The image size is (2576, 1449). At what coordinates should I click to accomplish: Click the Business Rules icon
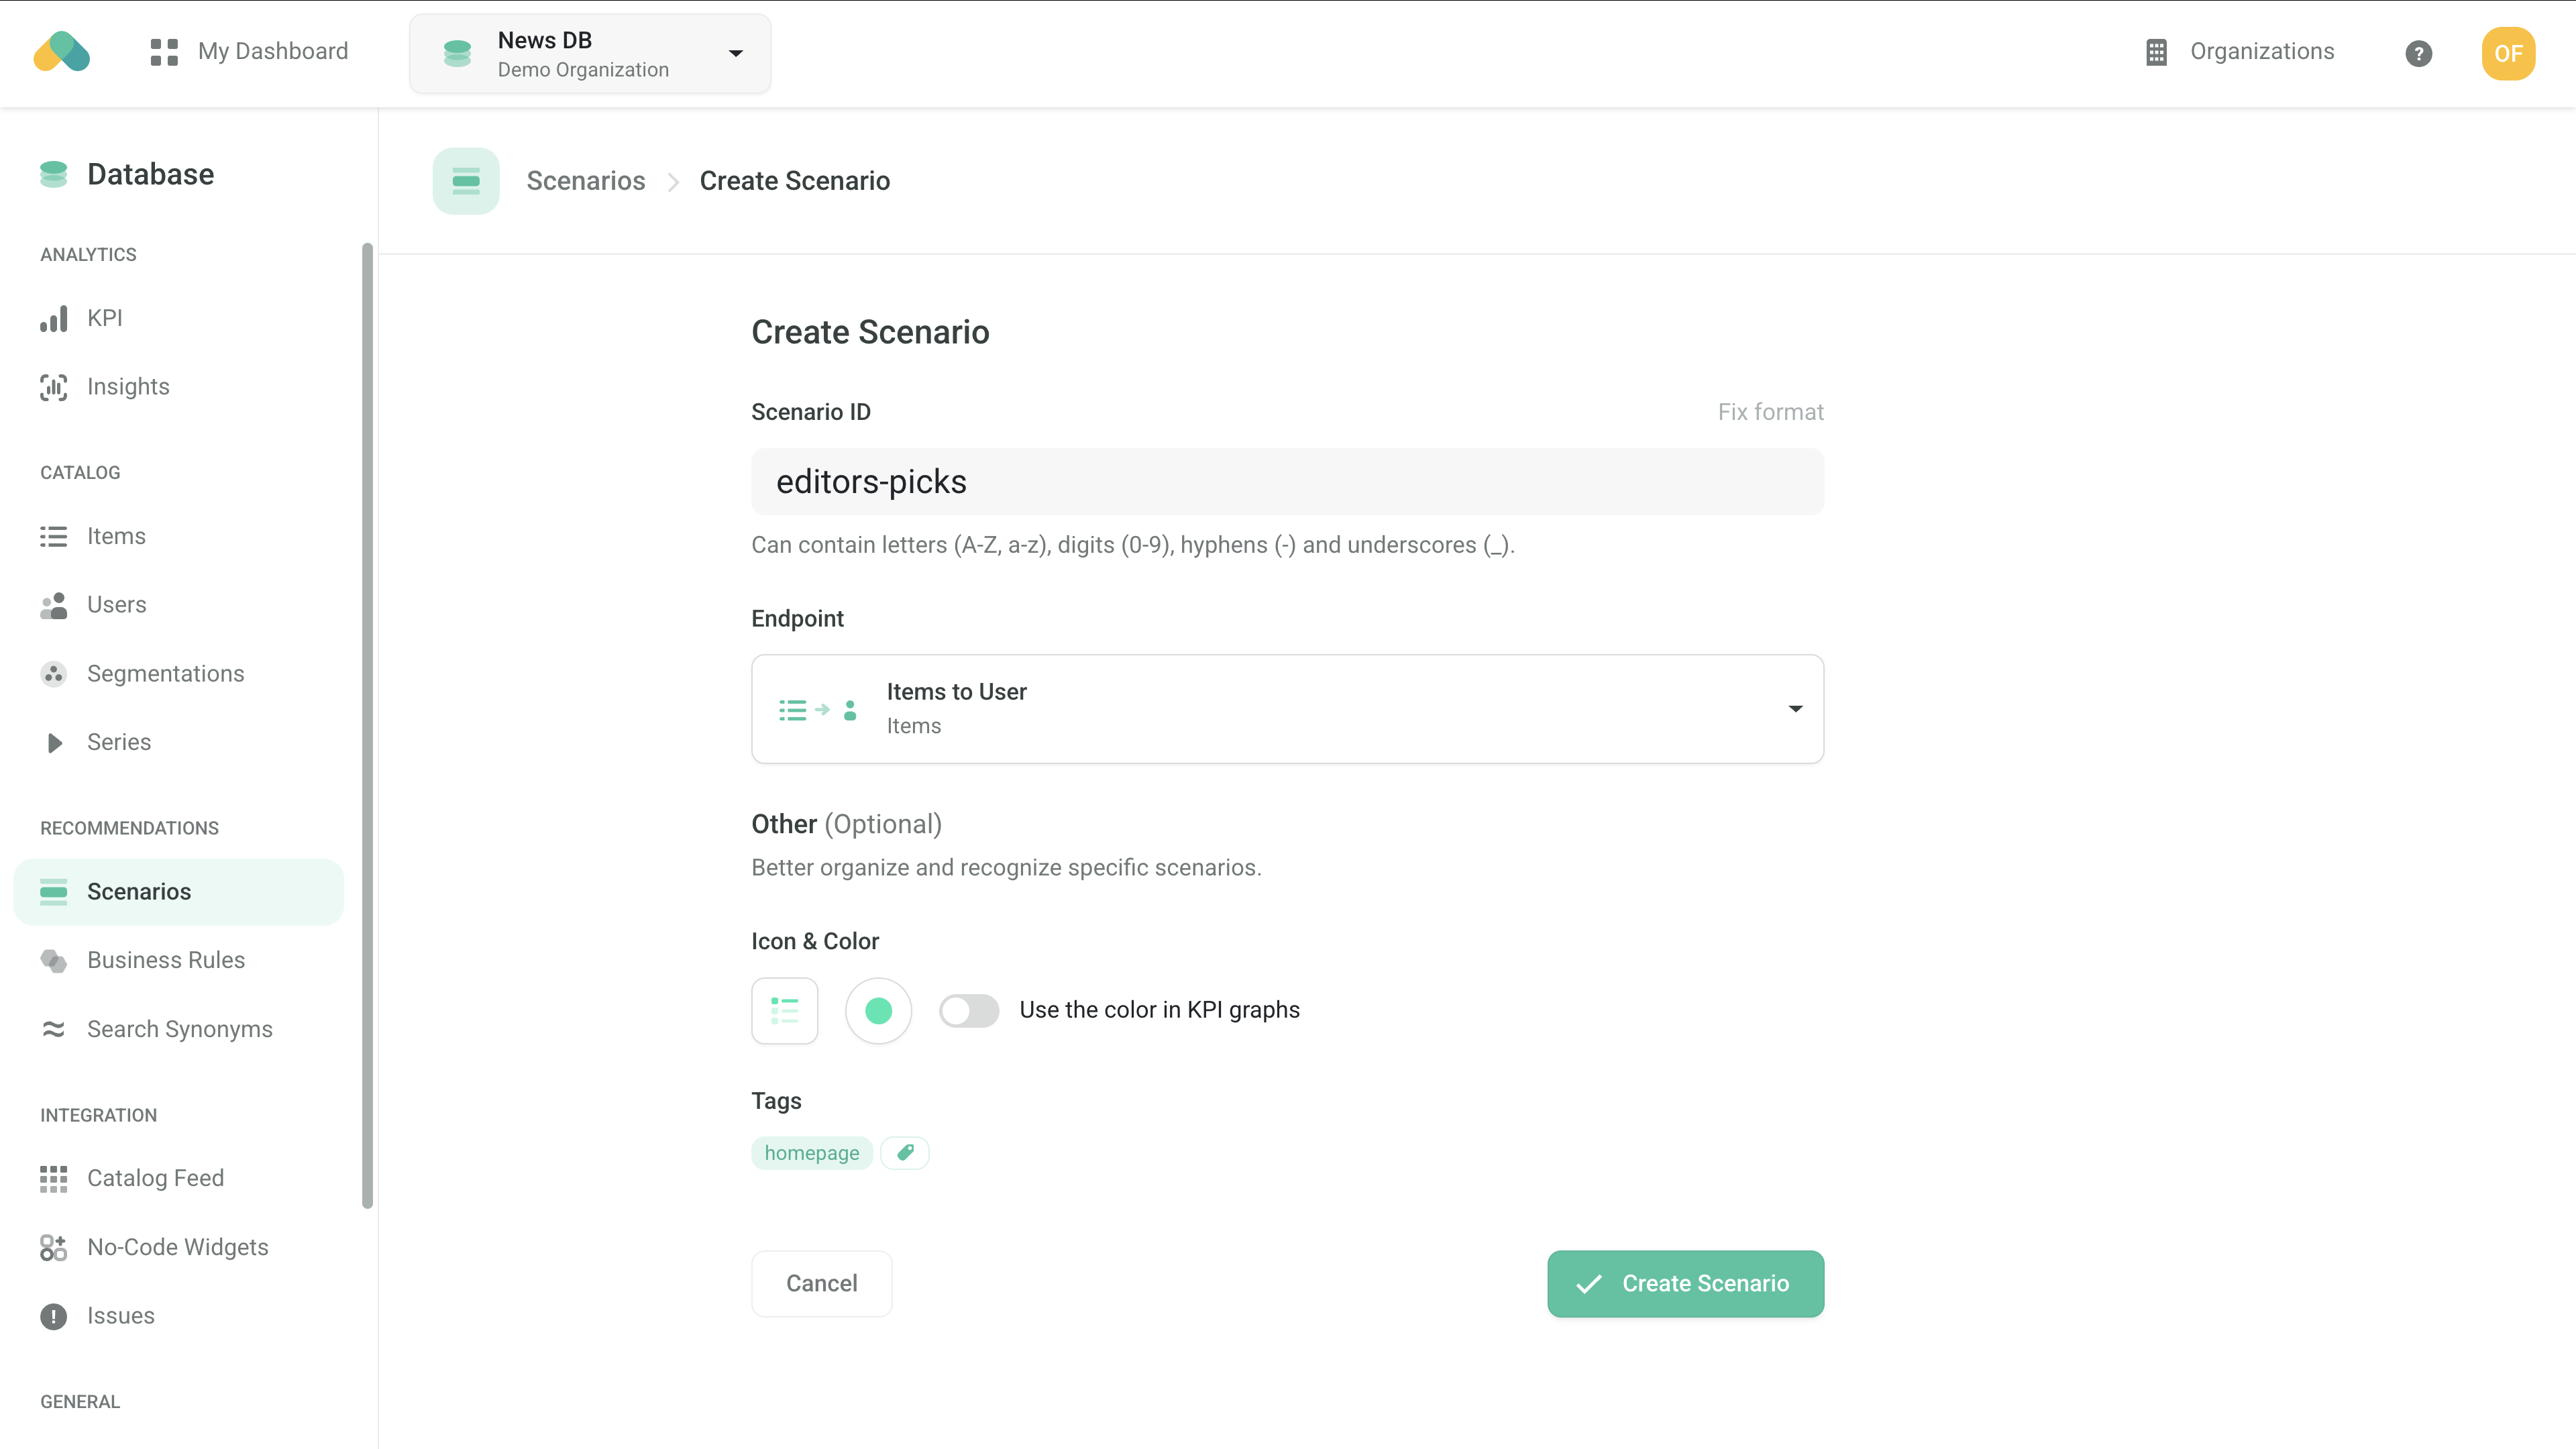54,961
